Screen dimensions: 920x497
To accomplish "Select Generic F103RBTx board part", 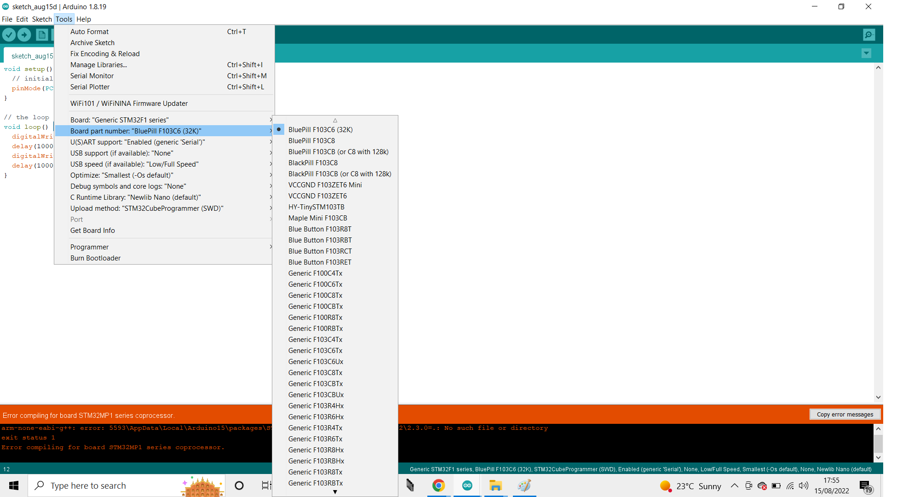I will [x=335, y=483].
